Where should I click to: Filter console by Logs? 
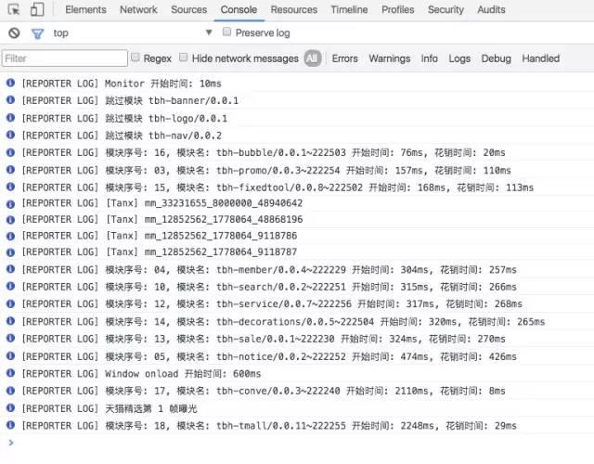459,58
